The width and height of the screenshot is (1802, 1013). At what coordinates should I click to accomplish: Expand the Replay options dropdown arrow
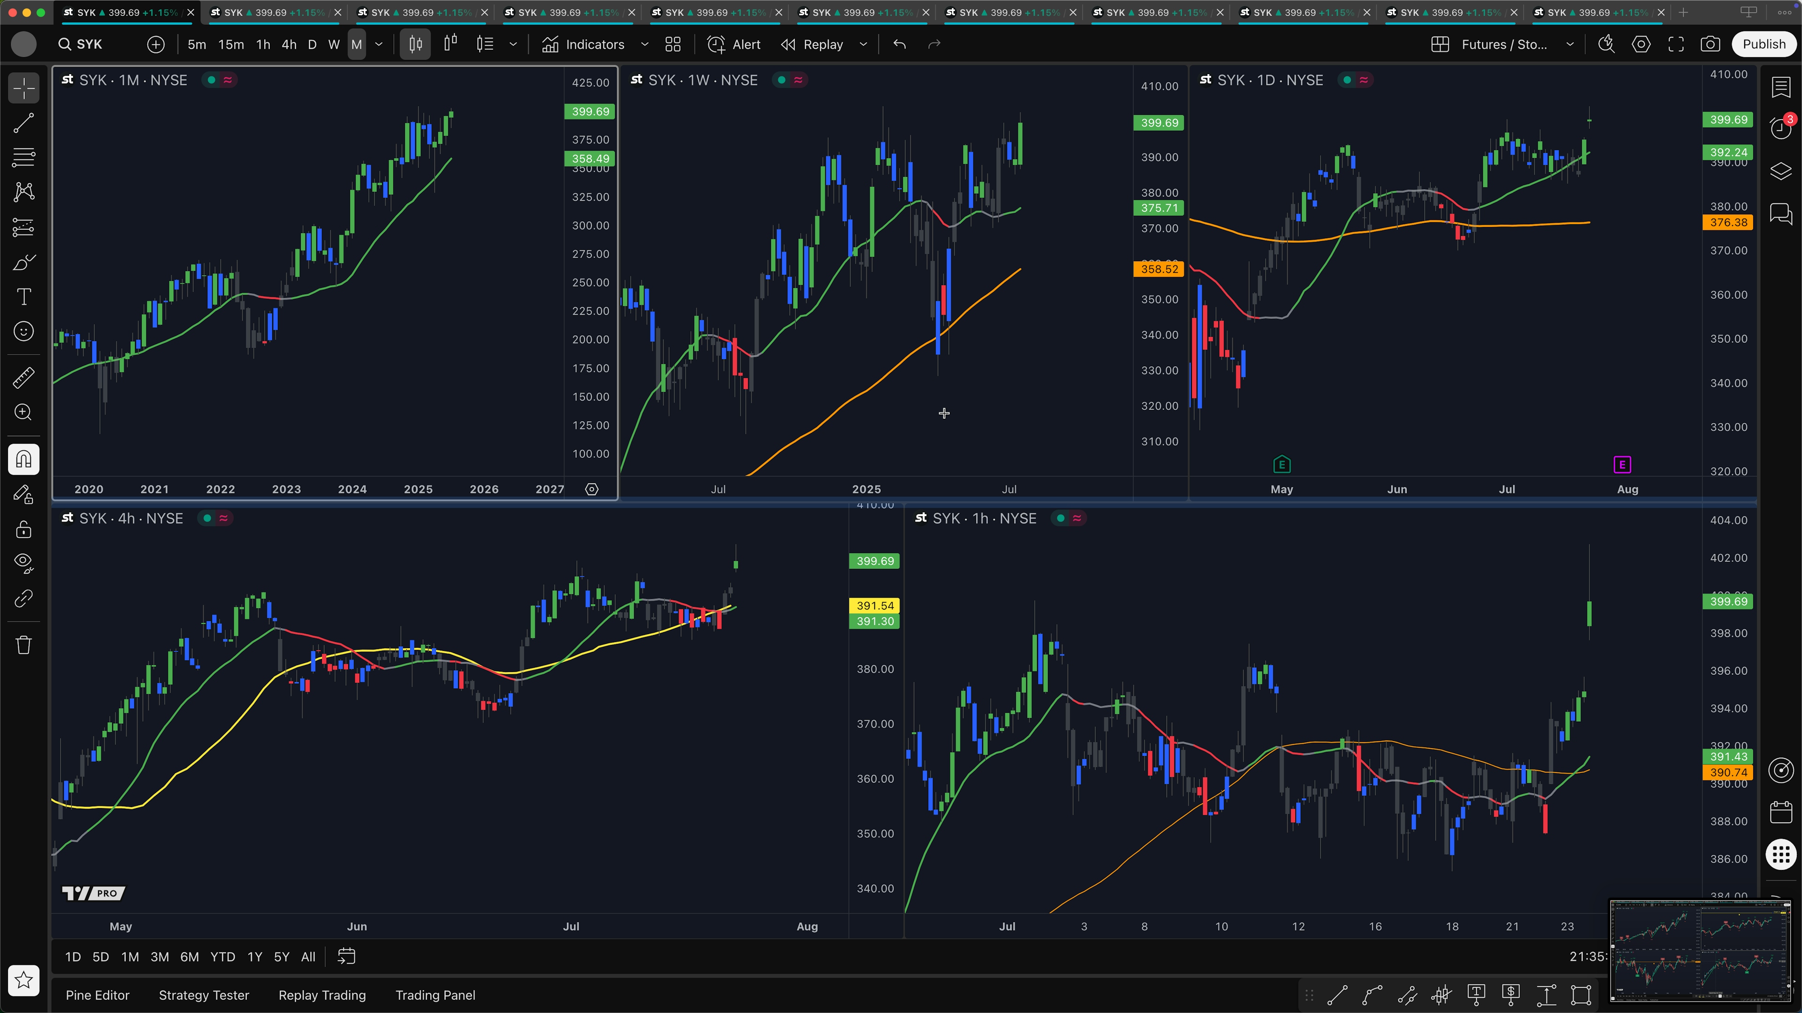863,44
